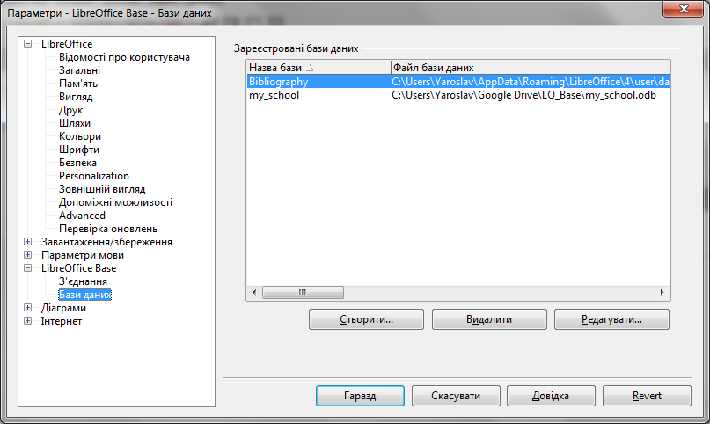Viewport: 710px width, 424px height.
Task: Select the Шрифти tree item
Action: 79,150
